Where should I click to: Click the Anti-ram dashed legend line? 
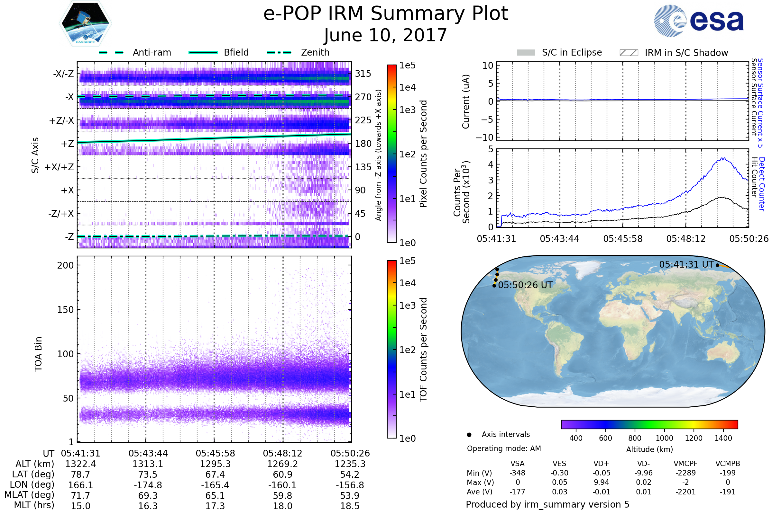pos(111,52)
